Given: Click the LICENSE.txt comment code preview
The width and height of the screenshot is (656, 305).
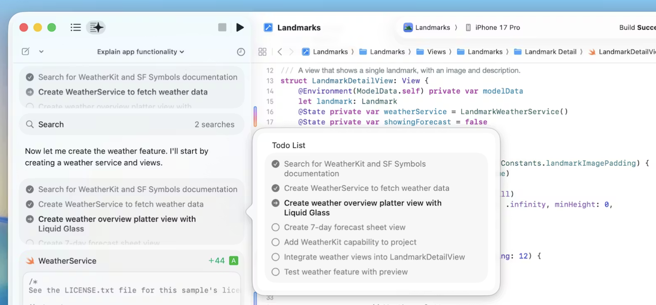Looking at the screenshot, I should pyautogui.click(x=134, y=290).
